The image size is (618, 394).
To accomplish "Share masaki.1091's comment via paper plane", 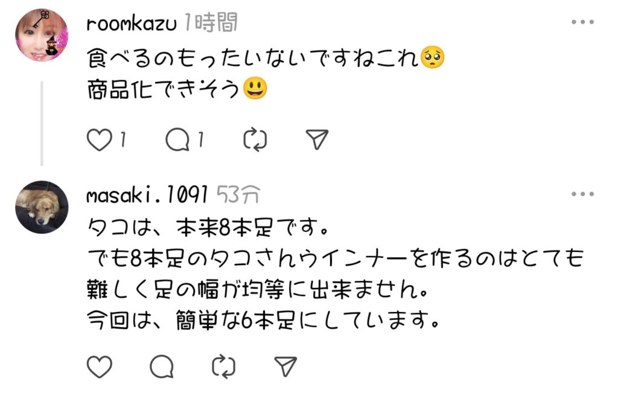I will tap(285, 366).
